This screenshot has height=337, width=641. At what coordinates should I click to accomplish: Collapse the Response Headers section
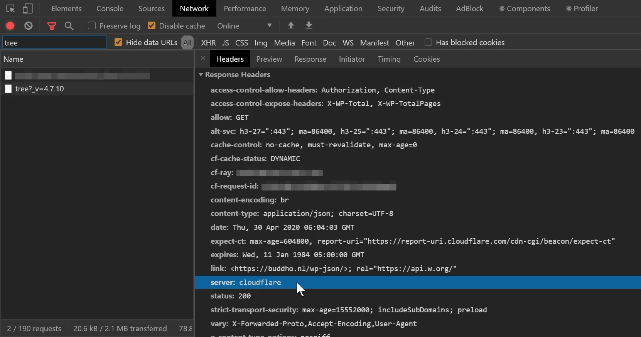tap(201, 74)
